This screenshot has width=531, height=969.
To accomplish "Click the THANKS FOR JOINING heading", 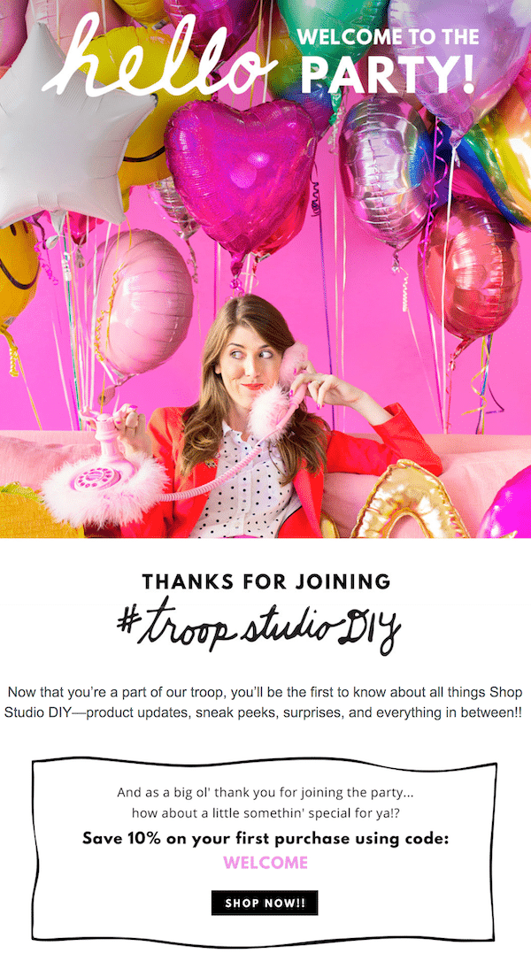I will pyautogui.click(x=266, y=581).
